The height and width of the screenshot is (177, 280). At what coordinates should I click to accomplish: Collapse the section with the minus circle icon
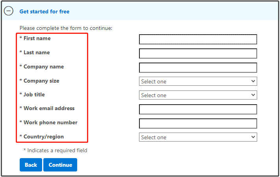[9, 11]
